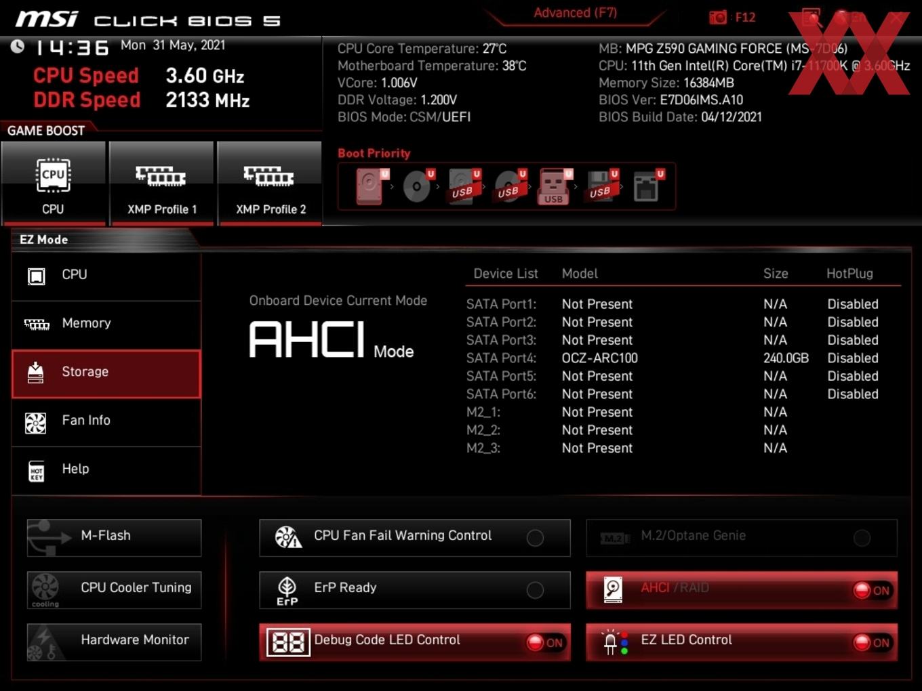Click the BIOS Build Date text
The height and width of the screenshot is (691, 922).
click(680, 117)
